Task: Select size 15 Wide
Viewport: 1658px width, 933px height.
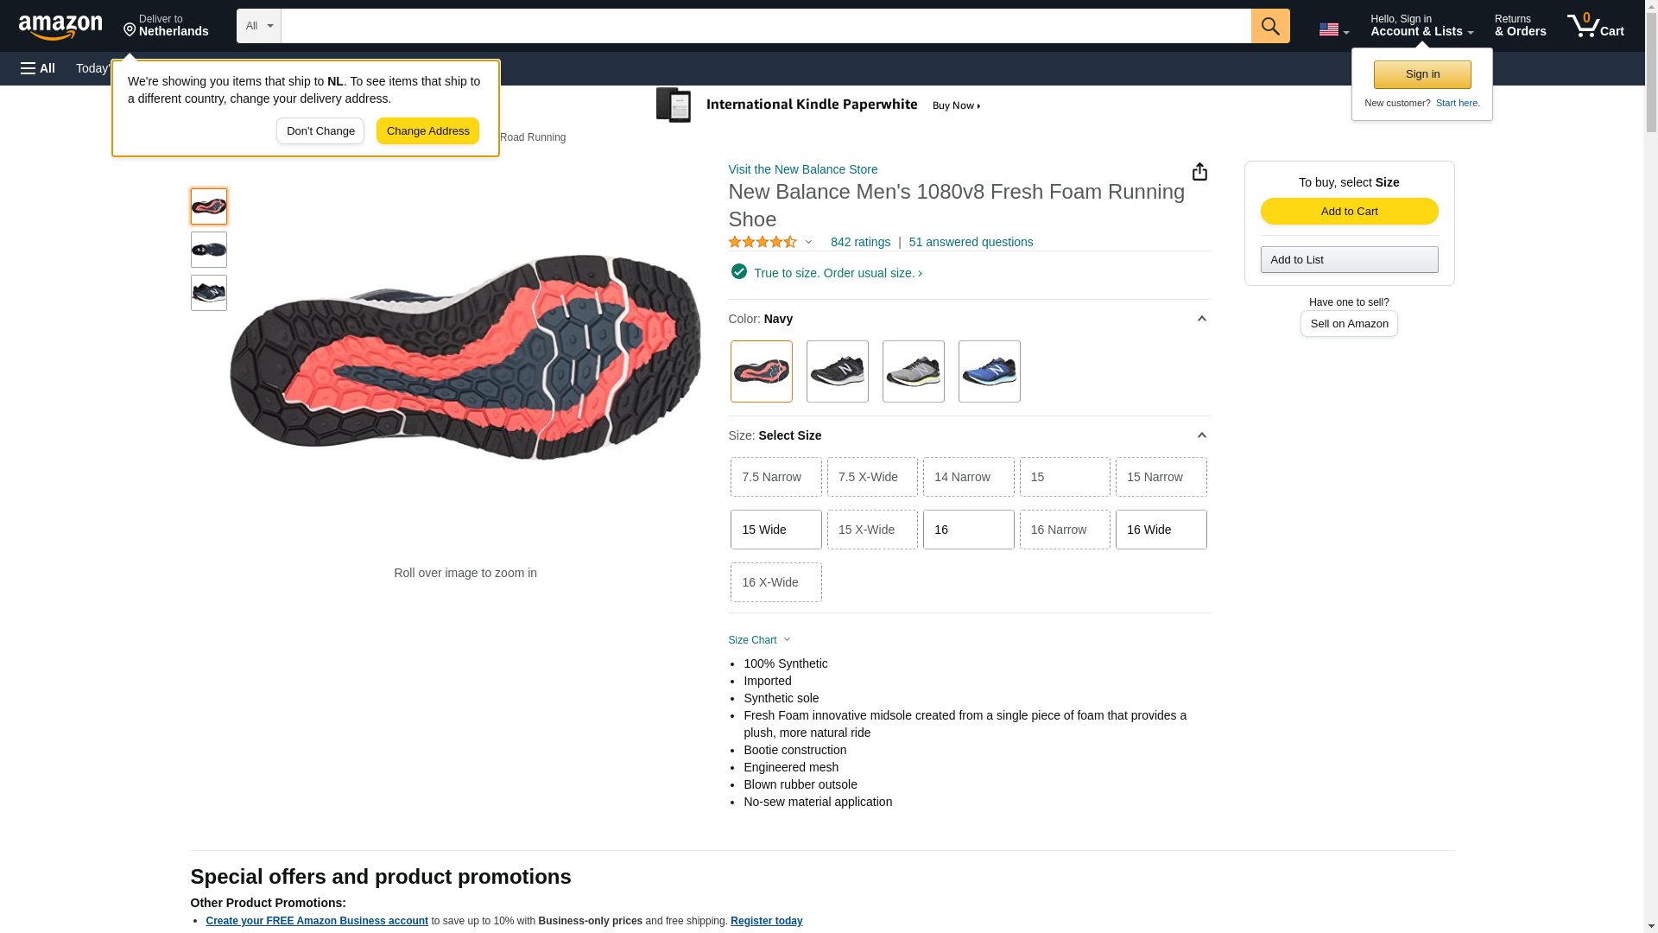Action: (x=775, y=530)
